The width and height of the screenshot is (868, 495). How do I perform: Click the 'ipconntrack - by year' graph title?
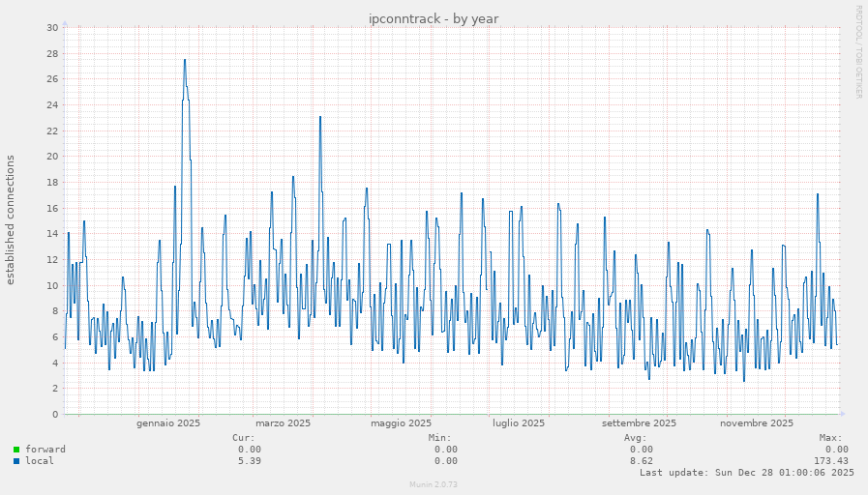click(434, 19)
